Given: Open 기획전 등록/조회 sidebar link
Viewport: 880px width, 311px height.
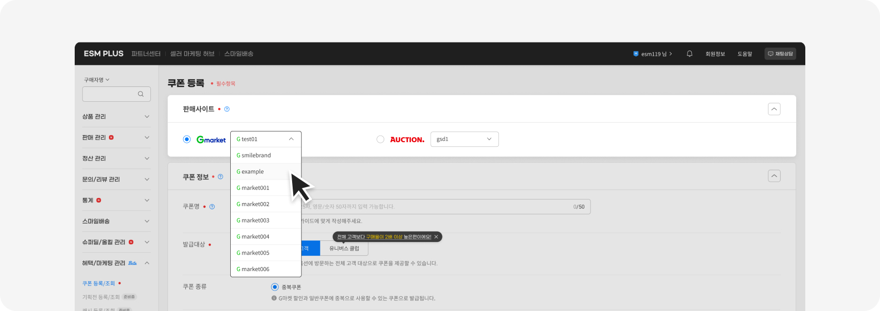Looking at the screenshot, I should (x=101, y=297).
